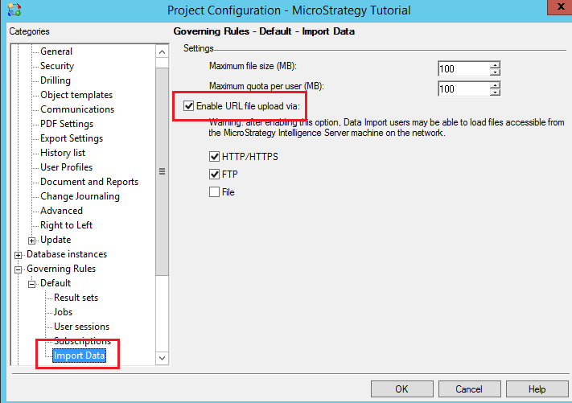Uncheck the FTP checkbox
572x403 pixels.
[x=214, y=174]
